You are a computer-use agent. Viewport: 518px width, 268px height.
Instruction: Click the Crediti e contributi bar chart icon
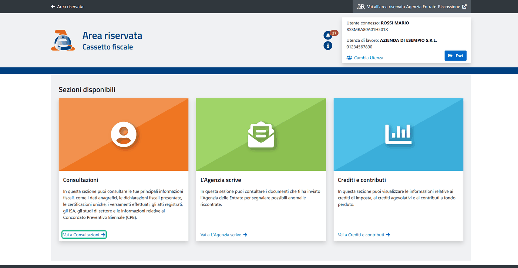[398, 134]
